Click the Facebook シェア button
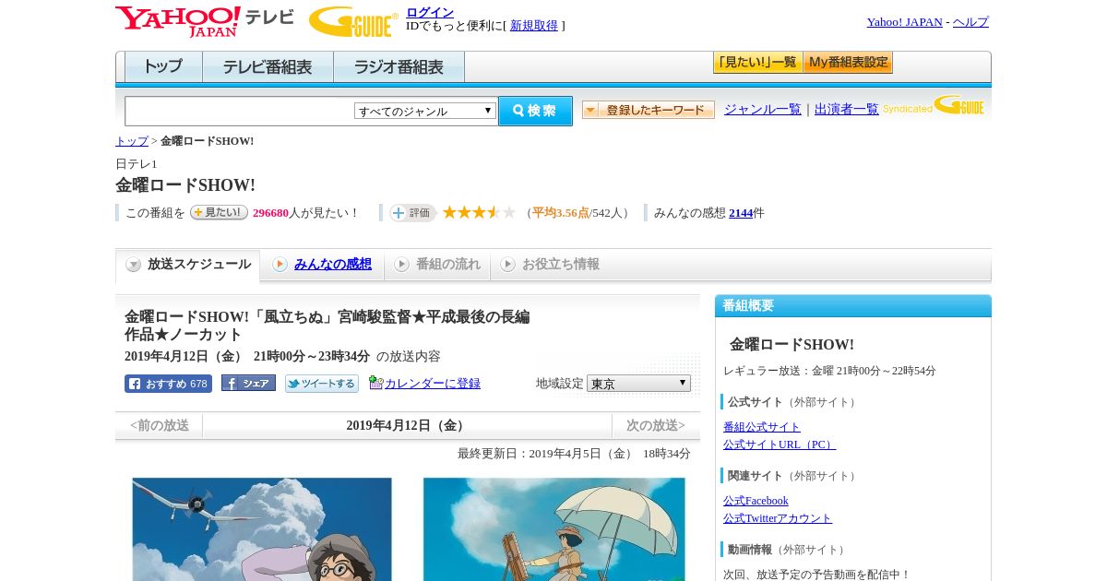The image size is (1107, 581). (248, 384)
